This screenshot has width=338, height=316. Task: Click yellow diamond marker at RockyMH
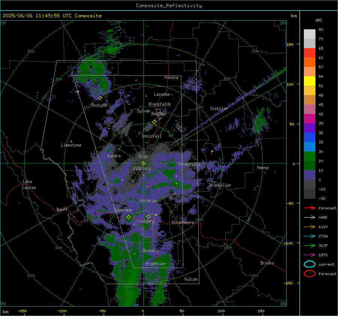coord(100,98)
